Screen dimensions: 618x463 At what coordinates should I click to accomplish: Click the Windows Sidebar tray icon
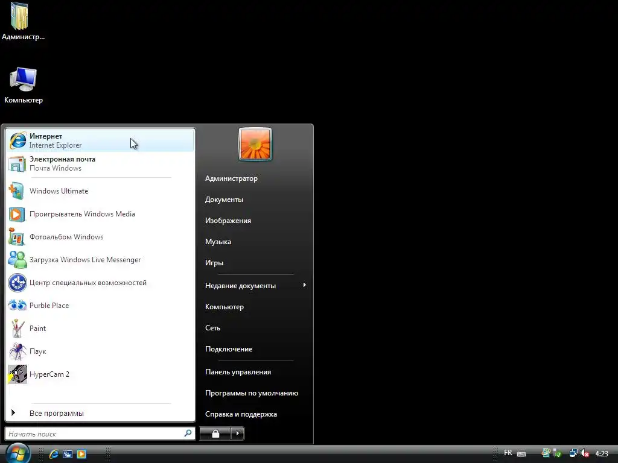(546, 453)
